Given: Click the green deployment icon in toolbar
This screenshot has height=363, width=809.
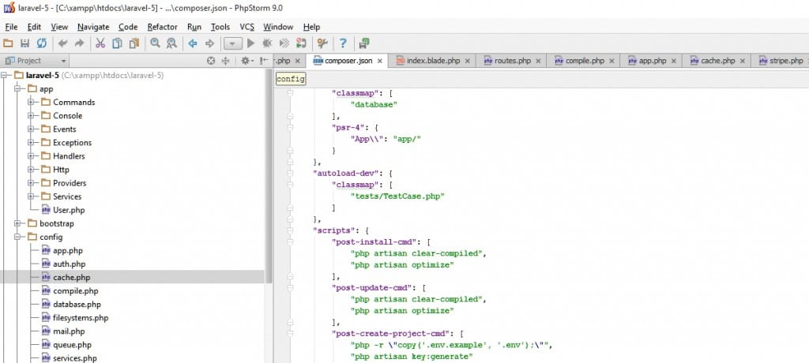Looking at the screenshot, I should [364, 43].
